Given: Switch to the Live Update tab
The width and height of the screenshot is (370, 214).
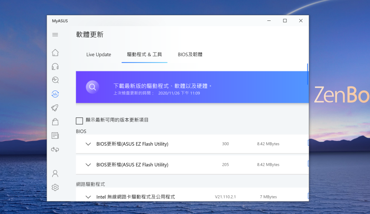Looking at the screenshot, I should coord(99,54).
